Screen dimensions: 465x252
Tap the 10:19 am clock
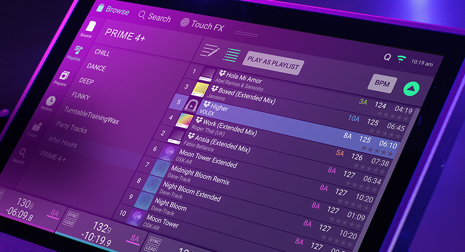pos(421,62)
